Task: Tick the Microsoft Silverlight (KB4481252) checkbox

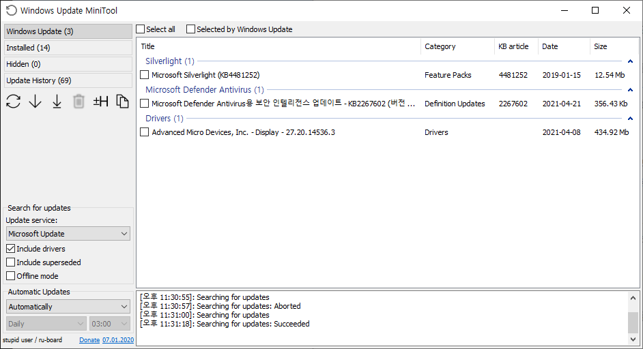Action: [x=144, y=75]
